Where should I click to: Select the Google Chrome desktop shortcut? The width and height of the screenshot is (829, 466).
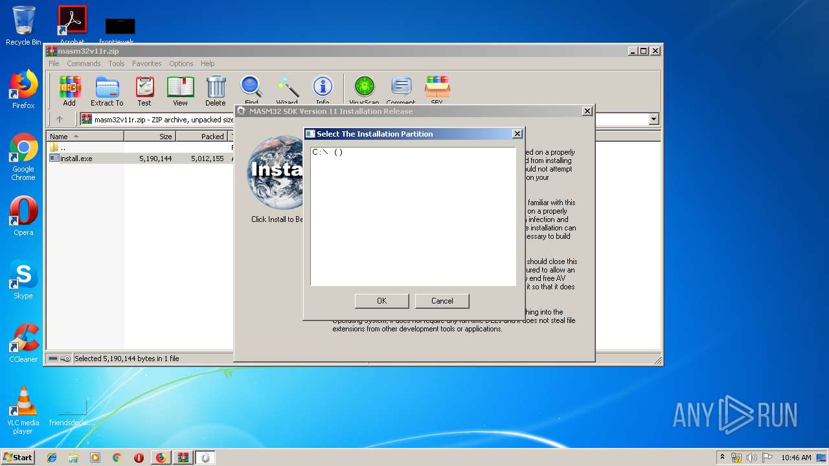tap(23, 157)
